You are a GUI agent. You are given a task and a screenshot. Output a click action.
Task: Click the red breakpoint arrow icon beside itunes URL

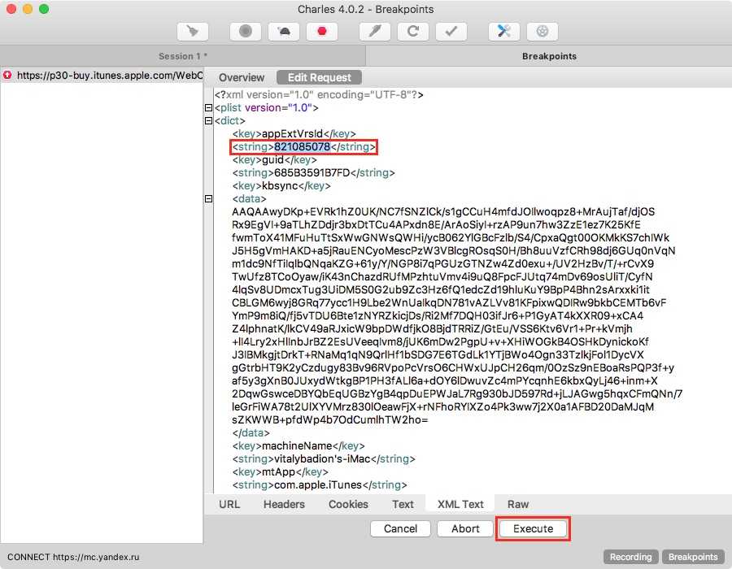tap(7, 75)
